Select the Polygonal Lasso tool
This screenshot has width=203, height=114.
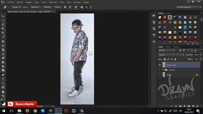click(3, 25)
